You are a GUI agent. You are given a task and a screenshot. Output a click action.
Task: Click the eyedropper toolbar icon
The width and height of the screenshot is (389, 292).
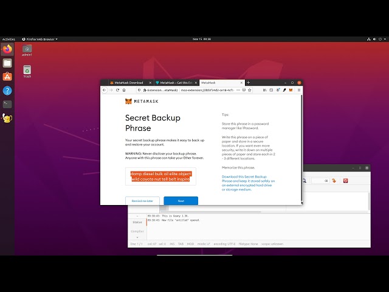pos(284,90)
